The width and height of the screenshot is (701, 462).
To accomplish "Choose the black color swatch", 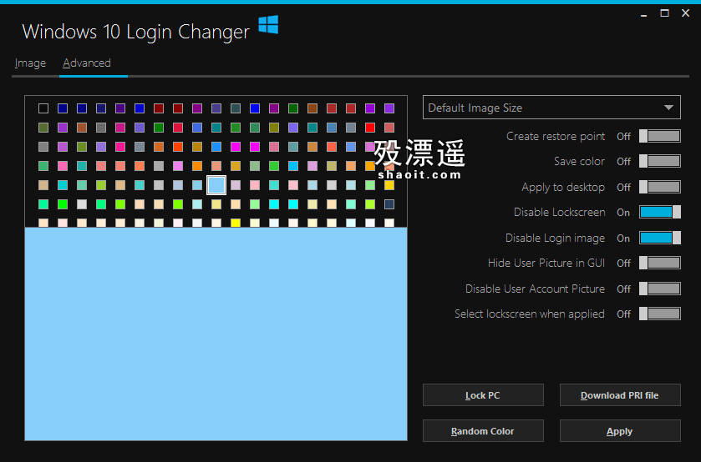I will 43,108.
